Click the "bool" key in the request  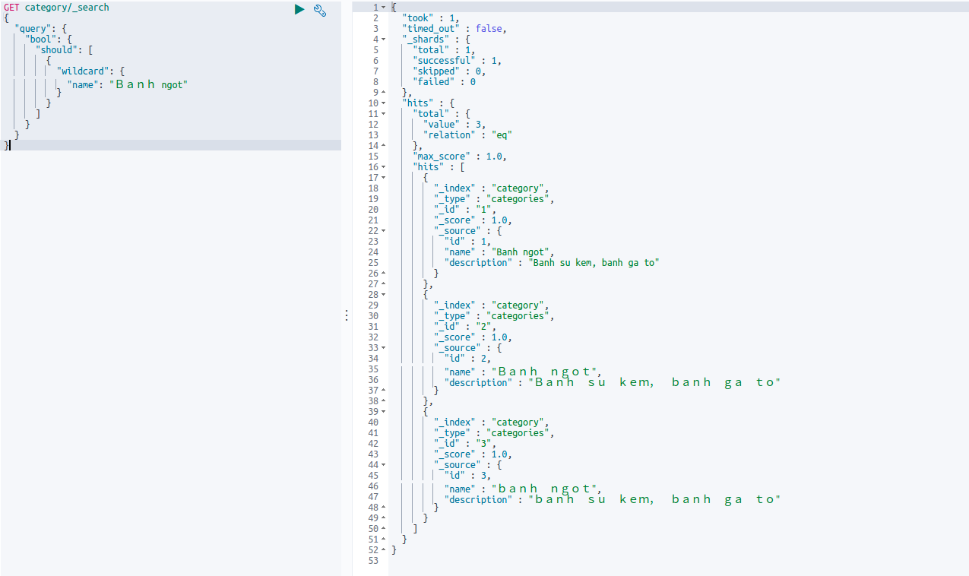pos(40,40)
